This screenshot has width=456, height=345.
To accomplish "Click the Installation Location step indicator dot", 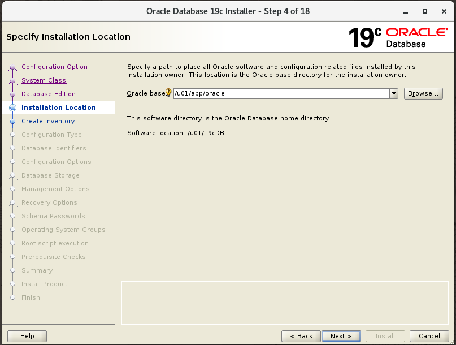I will [x=12, y=107].
